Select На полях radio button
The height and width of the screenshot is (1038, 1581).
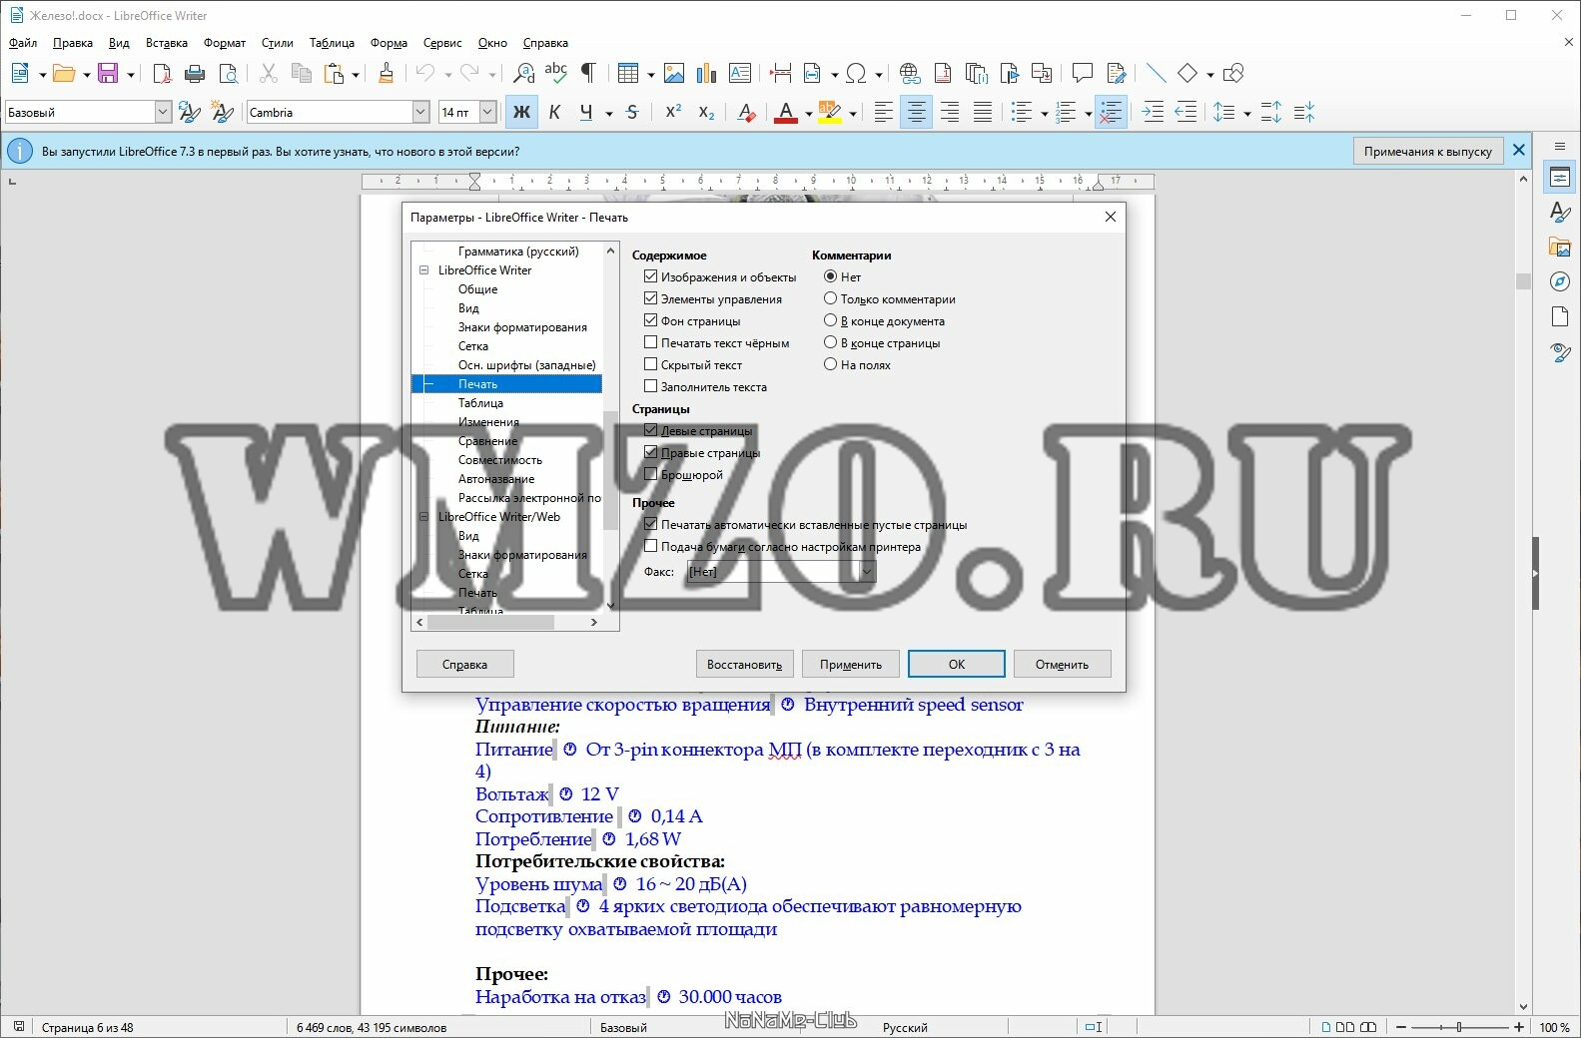(830, 364)
